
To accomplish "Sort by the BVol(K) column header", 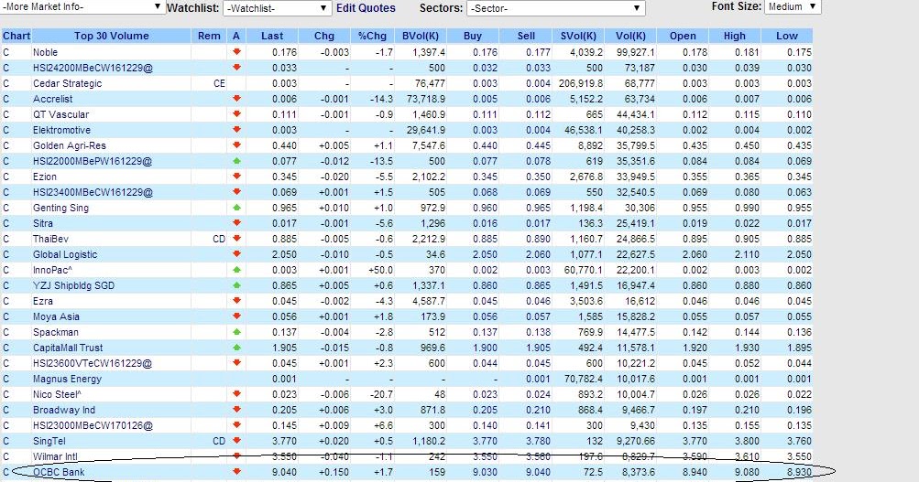I will click(x=421, y=36).
